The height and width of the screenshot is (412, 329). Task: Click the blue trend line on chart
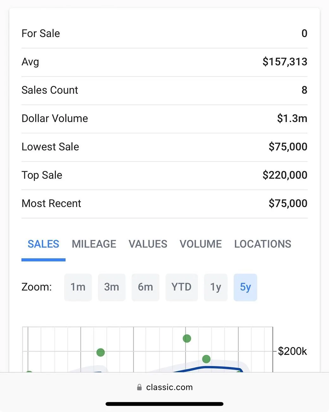[x=206, y=368]
